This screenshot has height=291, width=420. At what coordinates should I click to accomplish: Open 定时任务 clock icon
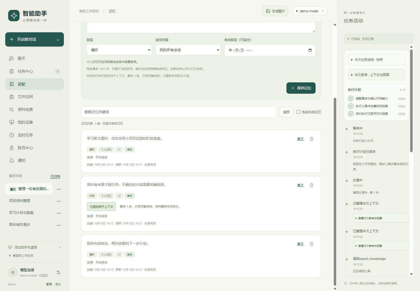(12, 135)
